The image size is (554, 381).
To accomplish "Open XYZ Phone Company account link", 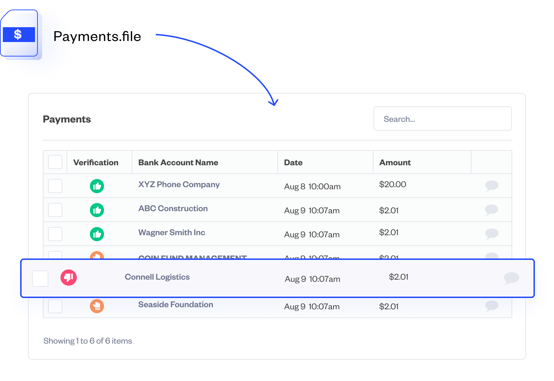I will tap(179, 185).
